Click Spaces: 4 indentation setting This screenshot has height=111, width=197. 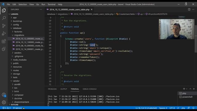click(163, 108)
